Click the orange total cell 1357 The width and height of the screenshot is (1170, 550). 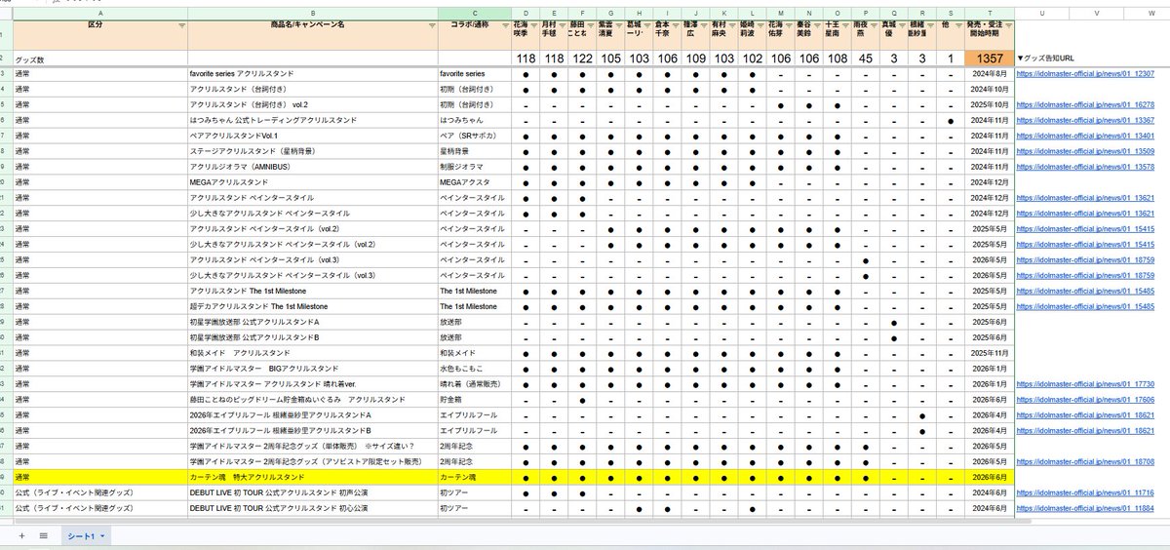[991, 59]
